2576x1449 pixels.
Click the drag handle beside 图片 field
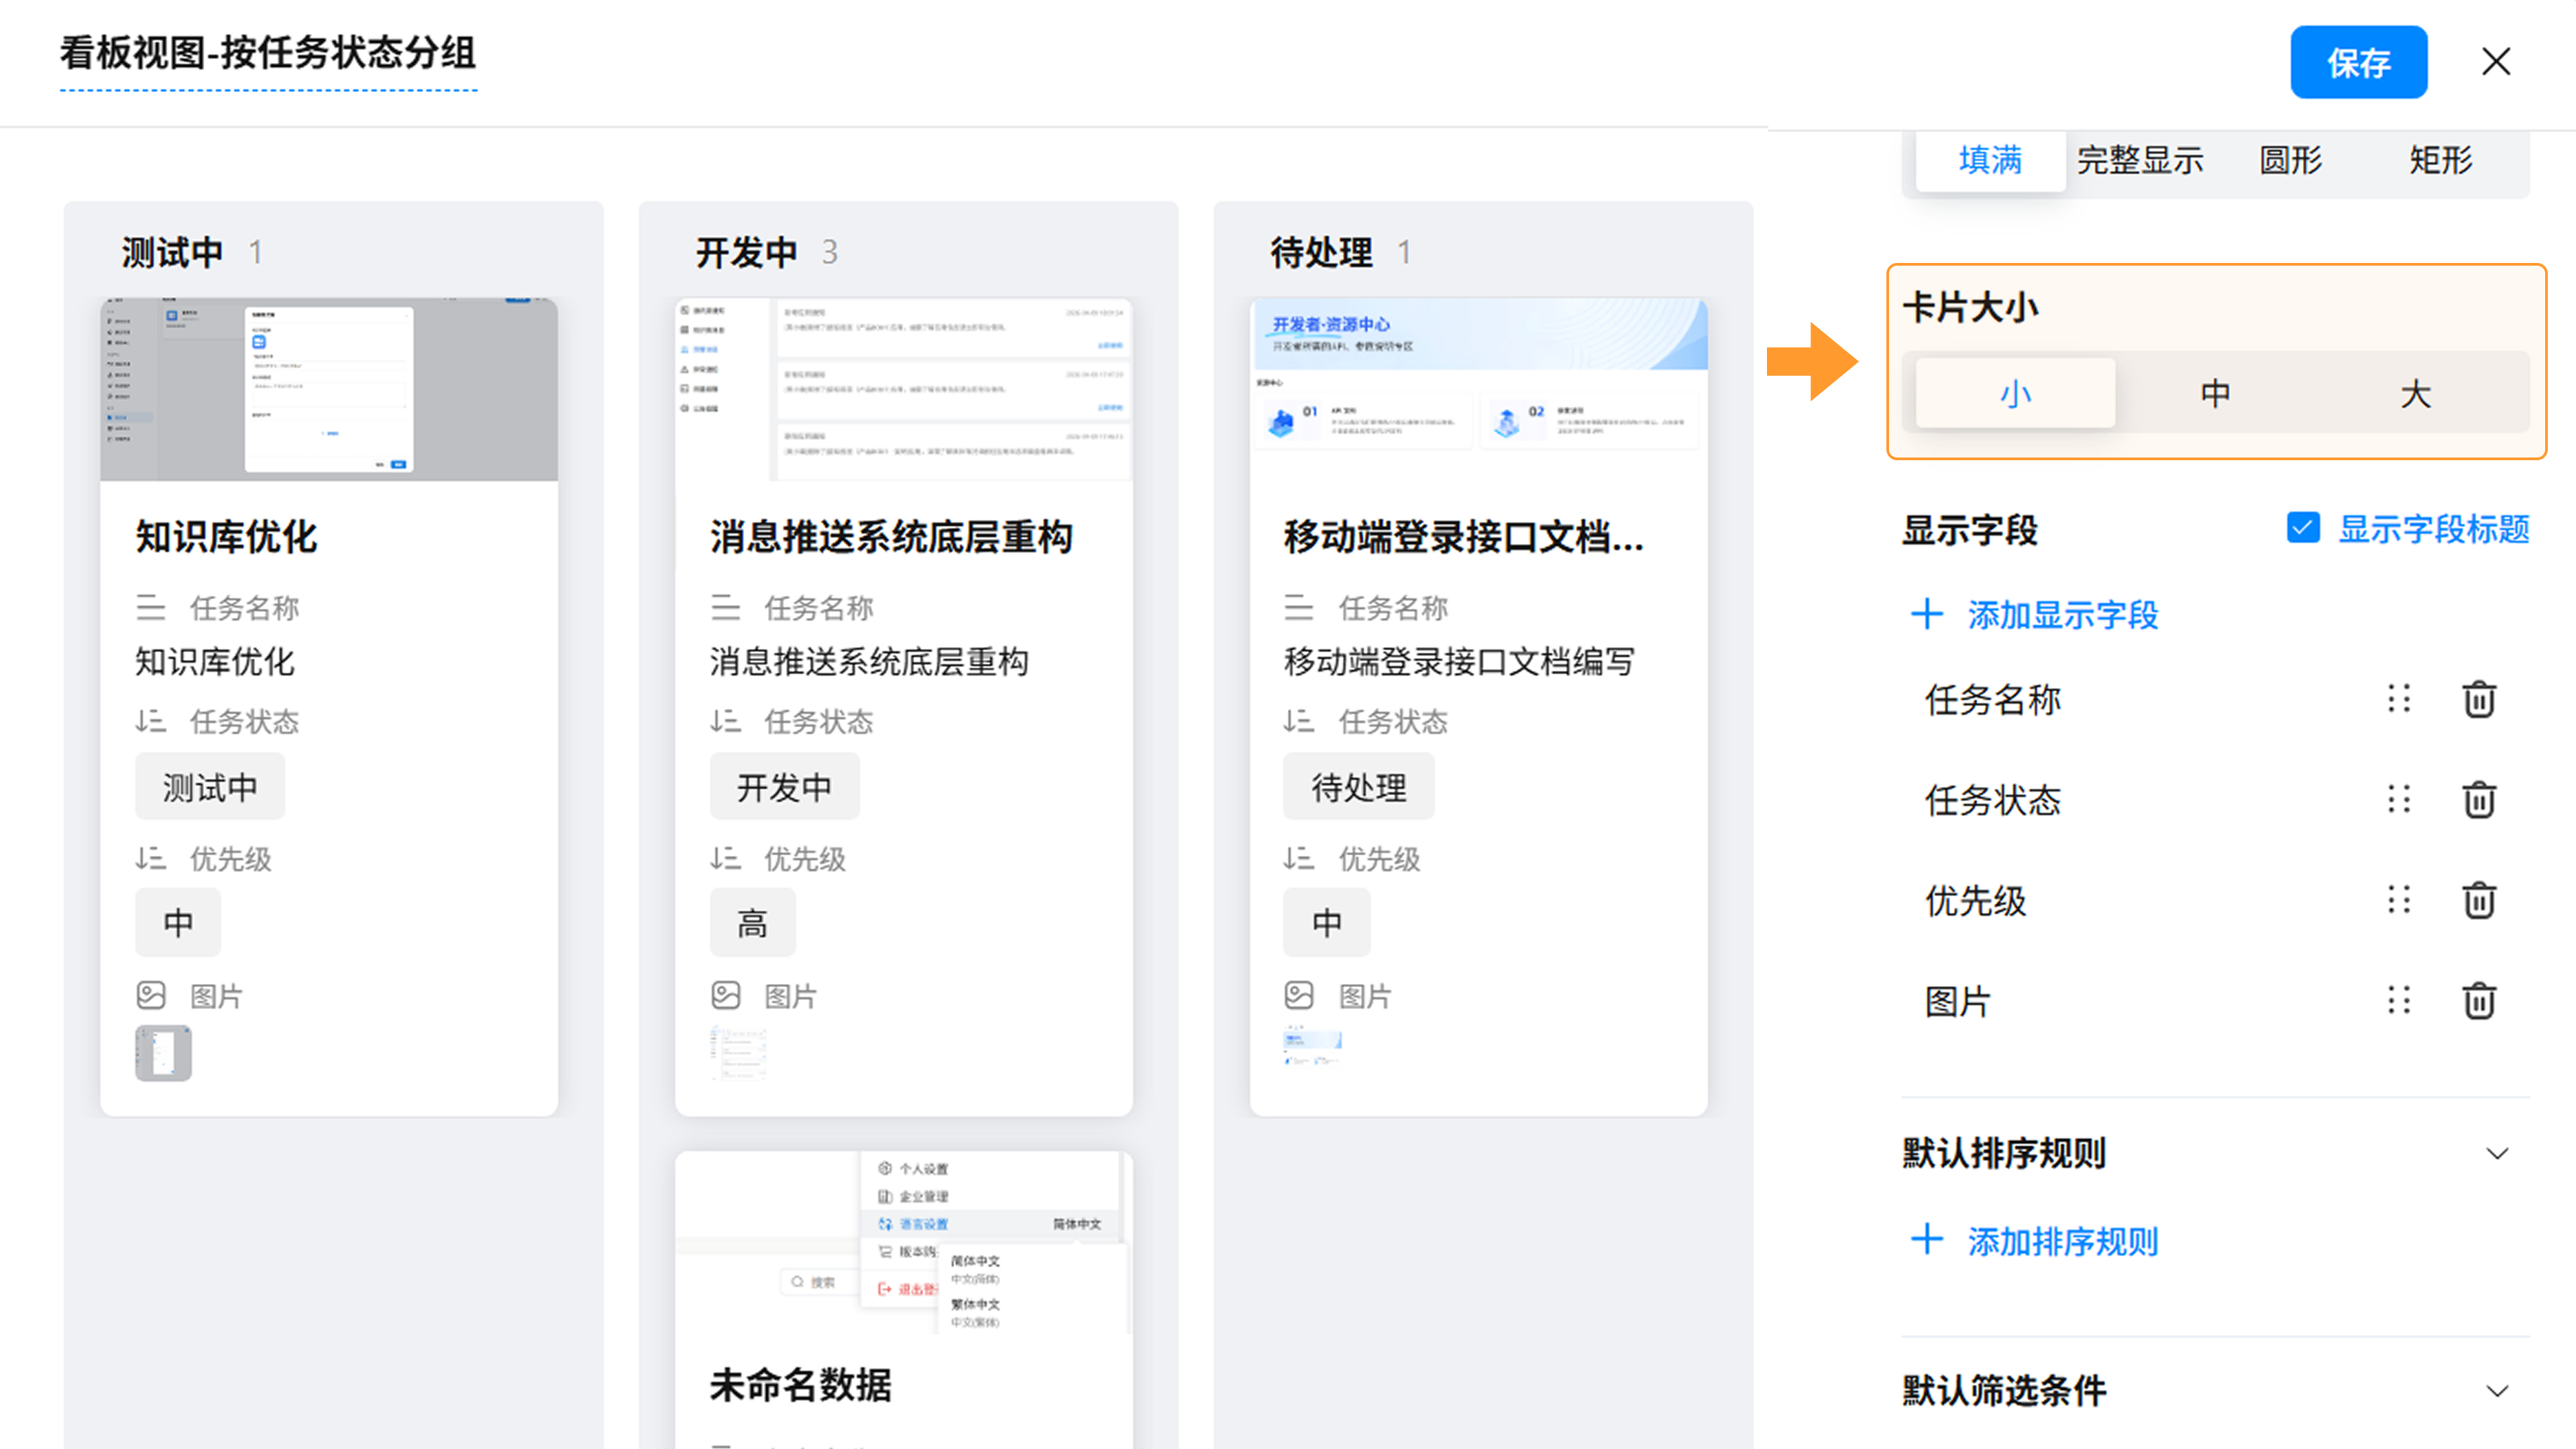tap(2398, 1000)
